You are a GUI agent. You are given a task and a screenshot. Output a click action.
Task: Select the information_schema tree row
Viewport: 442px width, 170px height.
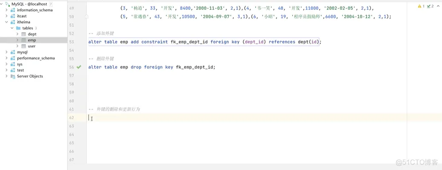[34, 10]
